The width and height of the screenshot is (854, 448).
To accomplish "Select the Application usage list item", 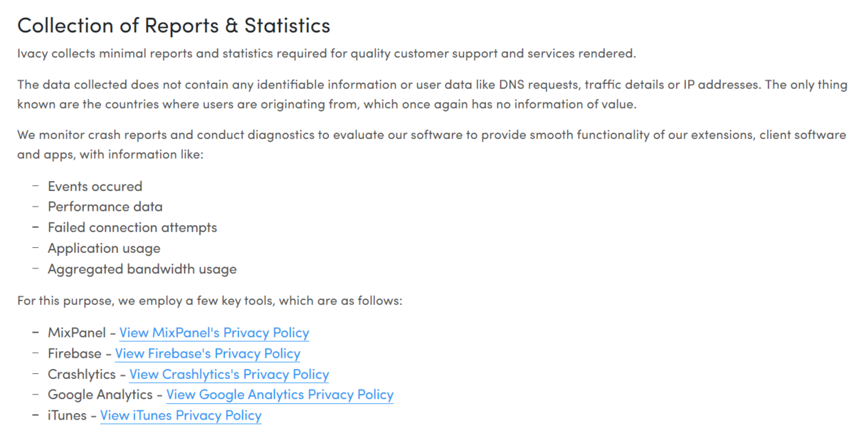I will click(x=104, y=249).
